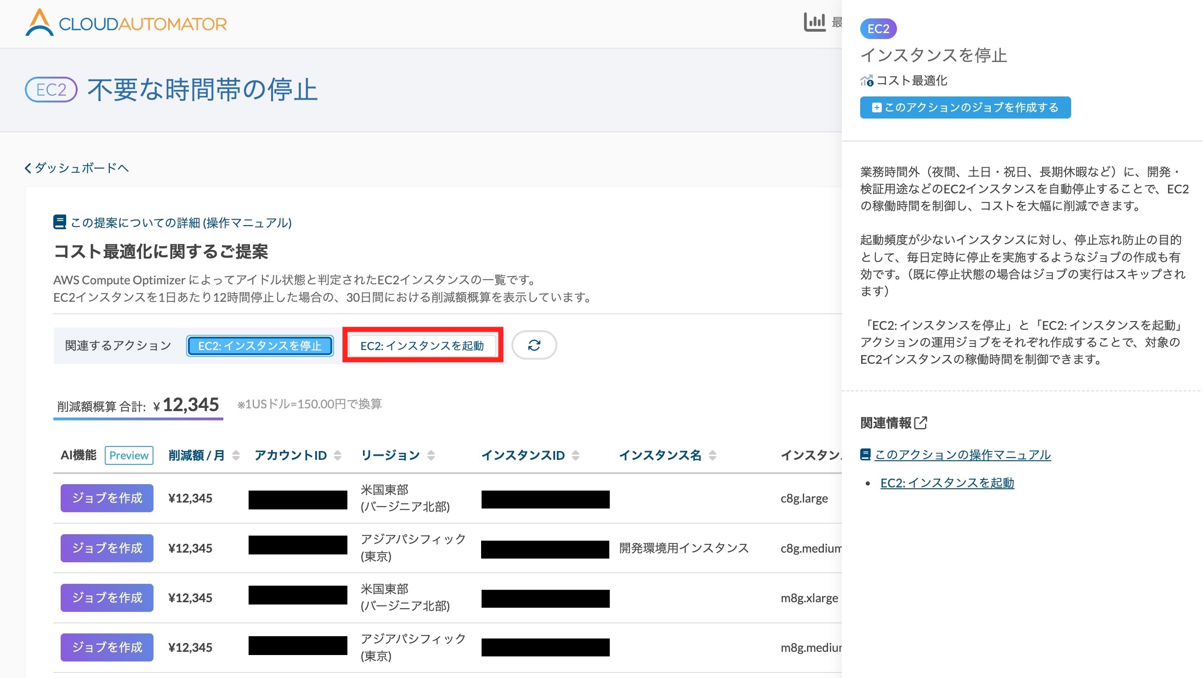Select the EC2: インスタンスを停止 action
The width and height of the screenshot is (1203, 678).
tap(260, 345)
